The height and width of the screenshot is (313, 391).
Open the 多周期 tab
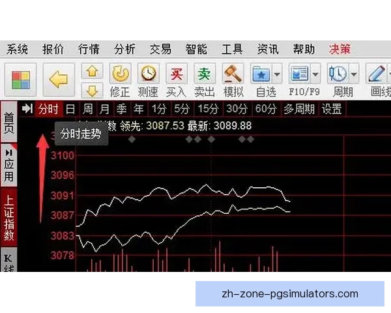pyautogui.click(x=299, y=109)
